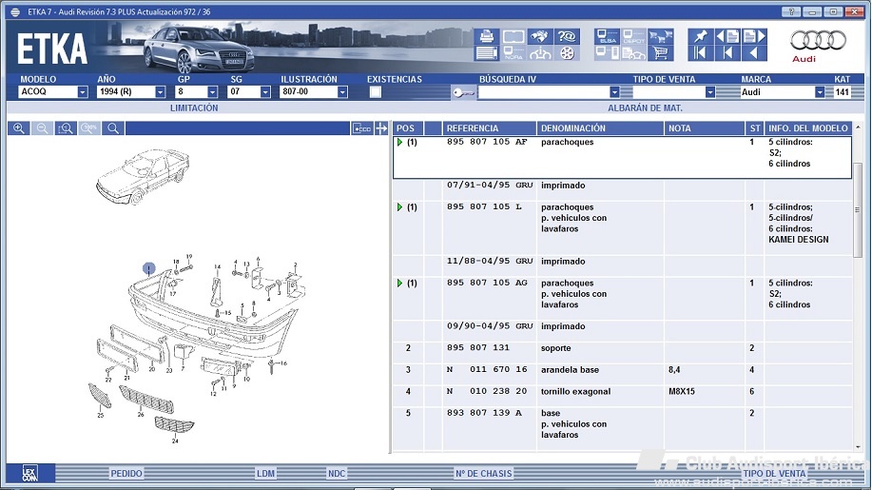
Task: Click the Nº DE CHASIS tab
Action: click(x=483, y=473)
